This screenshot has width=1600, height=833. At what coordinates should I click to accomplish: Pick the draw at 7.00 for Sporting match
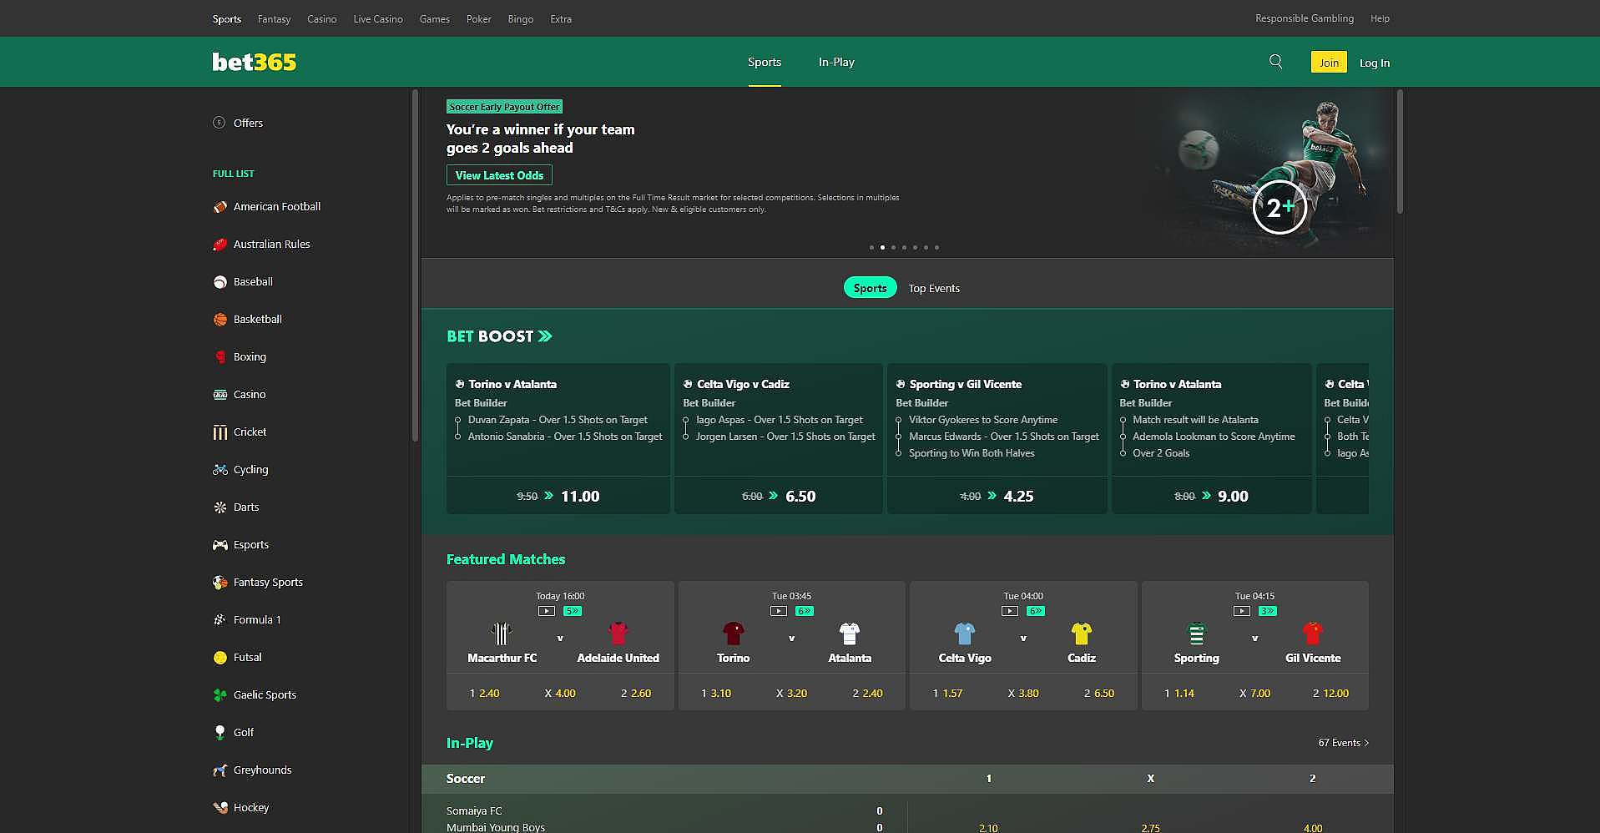tap(1254, 692)
